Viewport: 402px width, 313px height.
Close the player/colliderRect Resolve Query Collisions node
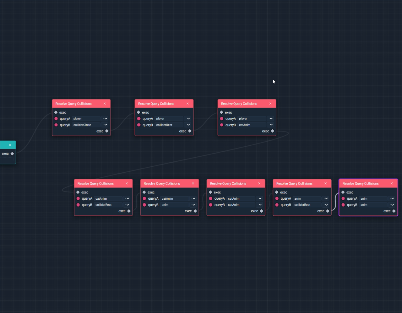187,104
